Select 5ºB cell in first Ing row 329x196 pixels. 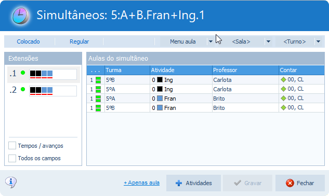pyautogui.click(x=127, y=80)
